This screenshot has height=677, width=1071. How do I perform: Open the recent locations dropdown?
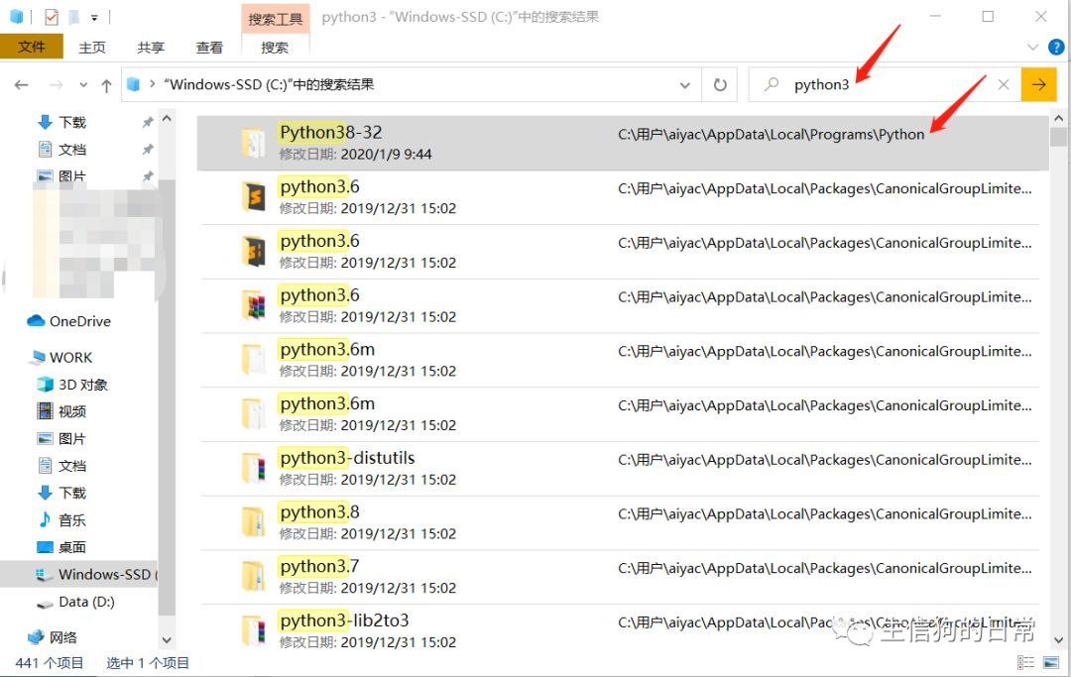83,85
